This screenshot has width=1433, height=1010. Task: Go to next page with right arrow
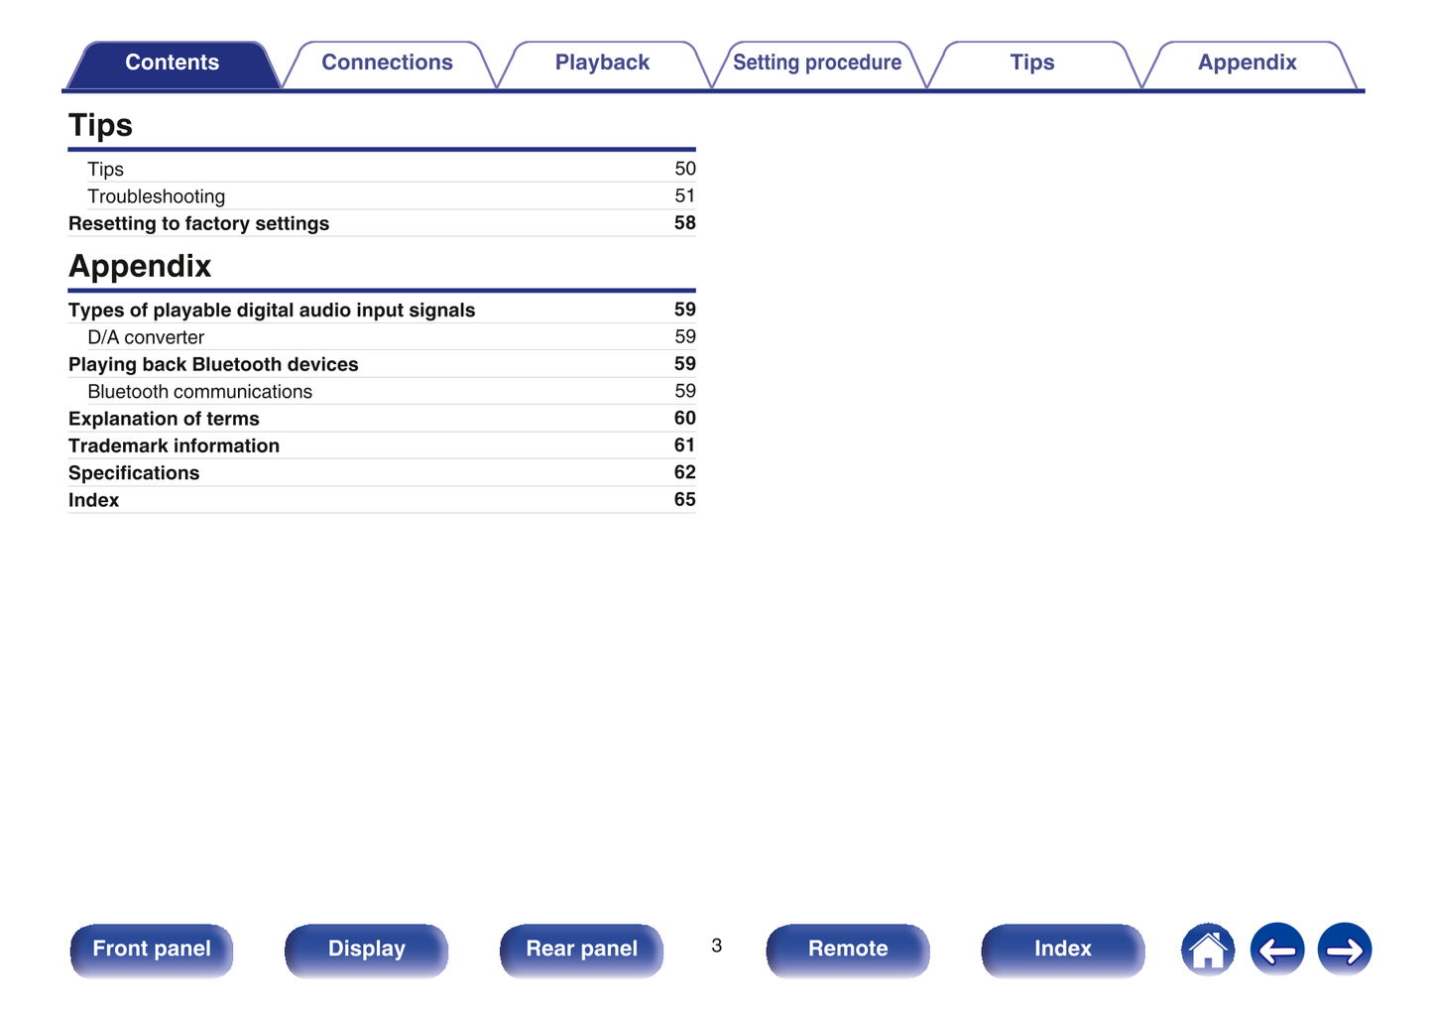pos(1344,949)
